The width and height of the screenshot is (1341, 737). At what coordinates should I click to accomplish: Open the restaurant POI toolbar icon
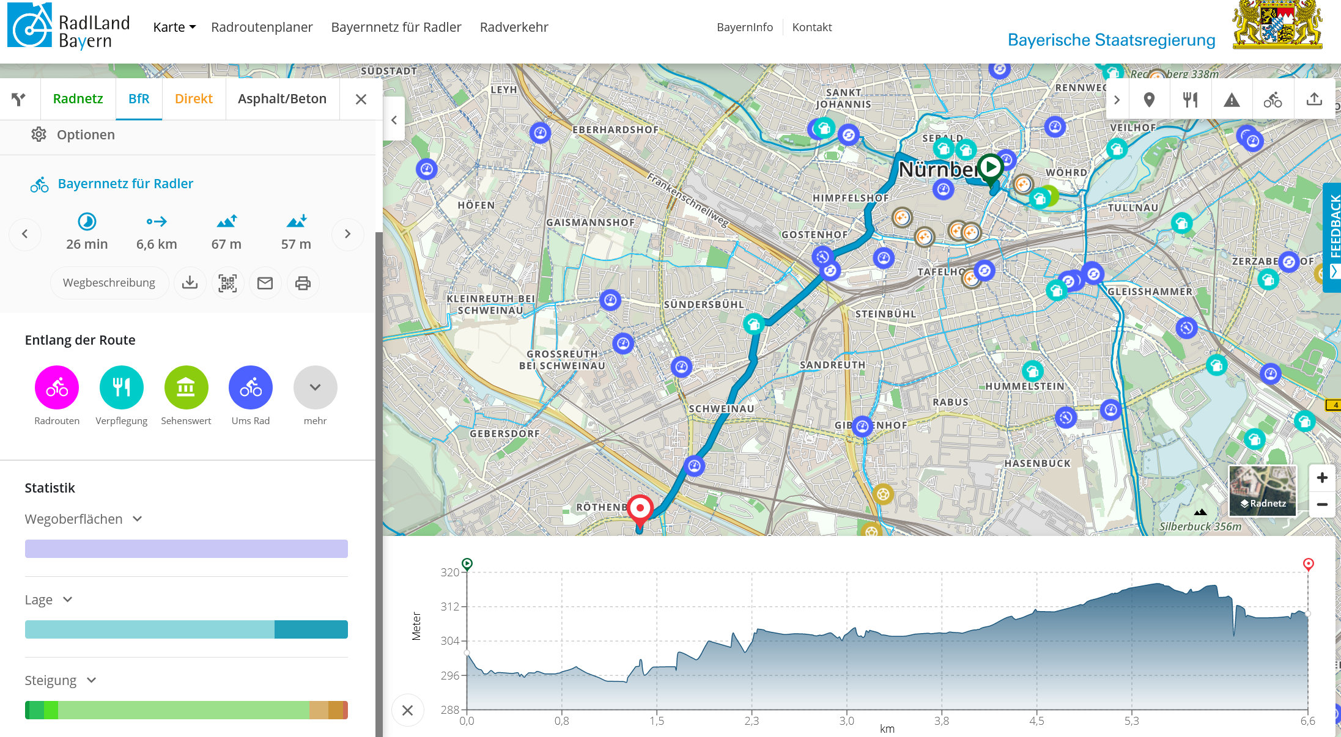coord(1190,100)
